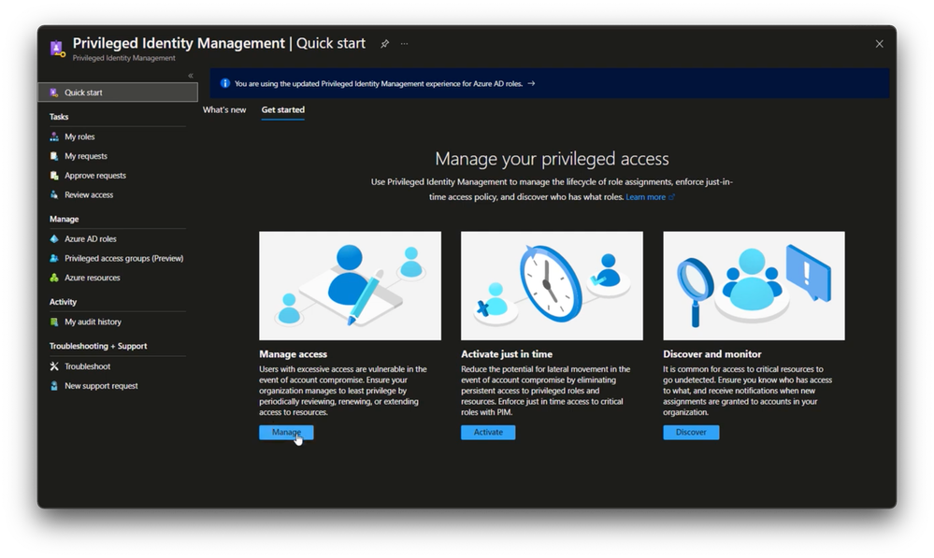Click the Discover and monitor heading
The image size is (934, 558).
click(x=711, y=353)
